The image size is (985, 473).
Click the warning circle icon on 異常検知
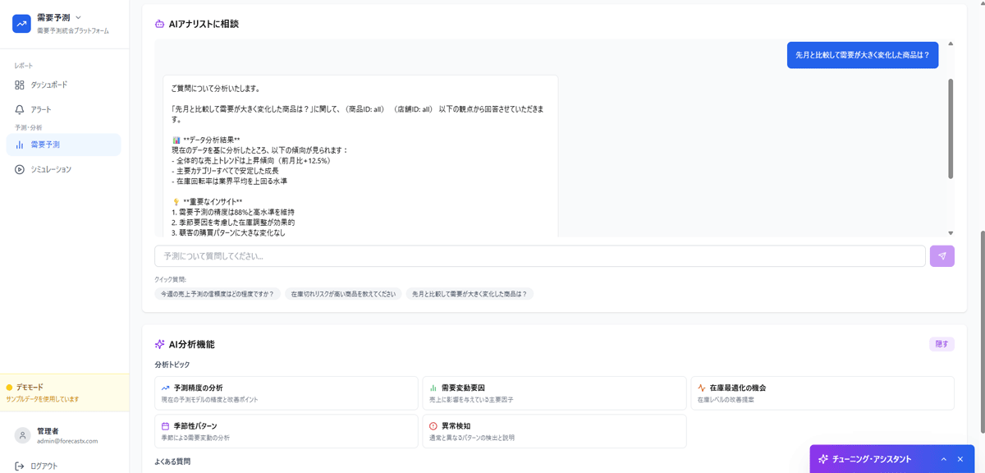[433, 426]
